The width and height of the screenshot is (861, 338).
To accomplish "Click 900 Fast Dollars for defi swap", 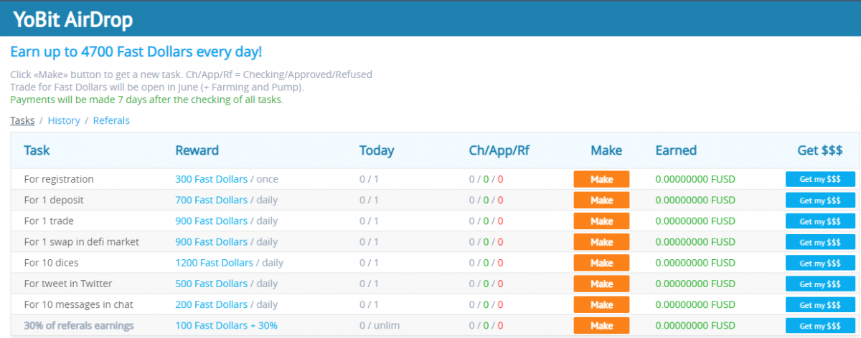I will point(211,242).
